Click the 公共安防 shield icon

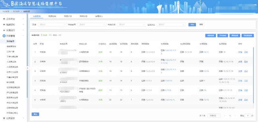pyautogui.click(x=4, y=118)
